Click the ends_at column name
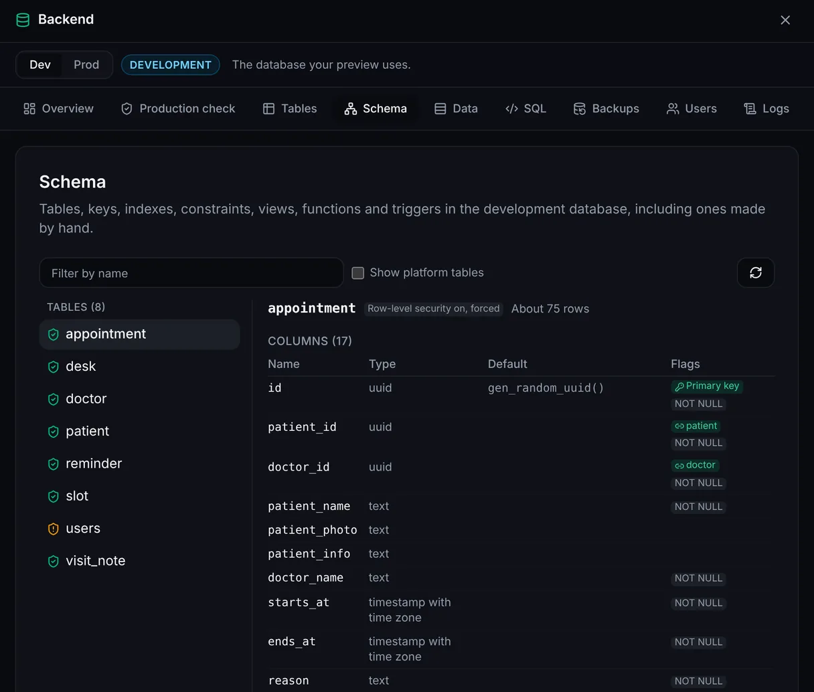814x692 pixels. click(x=292, y=642)
